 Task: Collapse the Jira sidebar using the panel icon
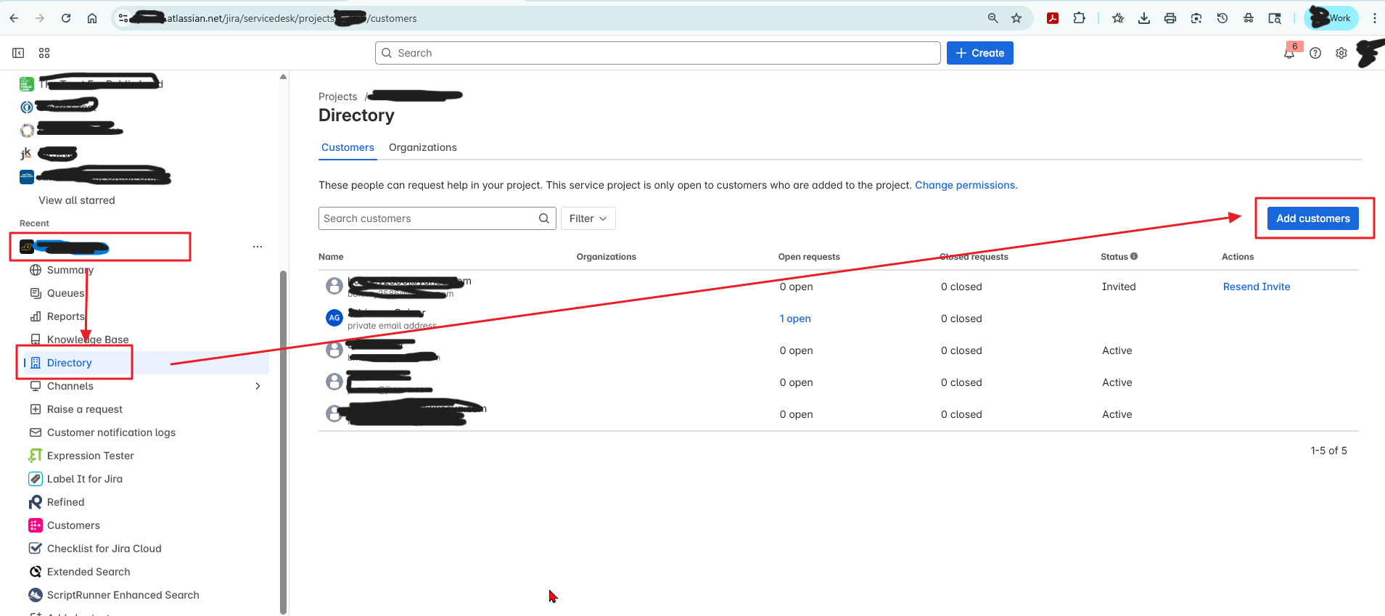18,53
